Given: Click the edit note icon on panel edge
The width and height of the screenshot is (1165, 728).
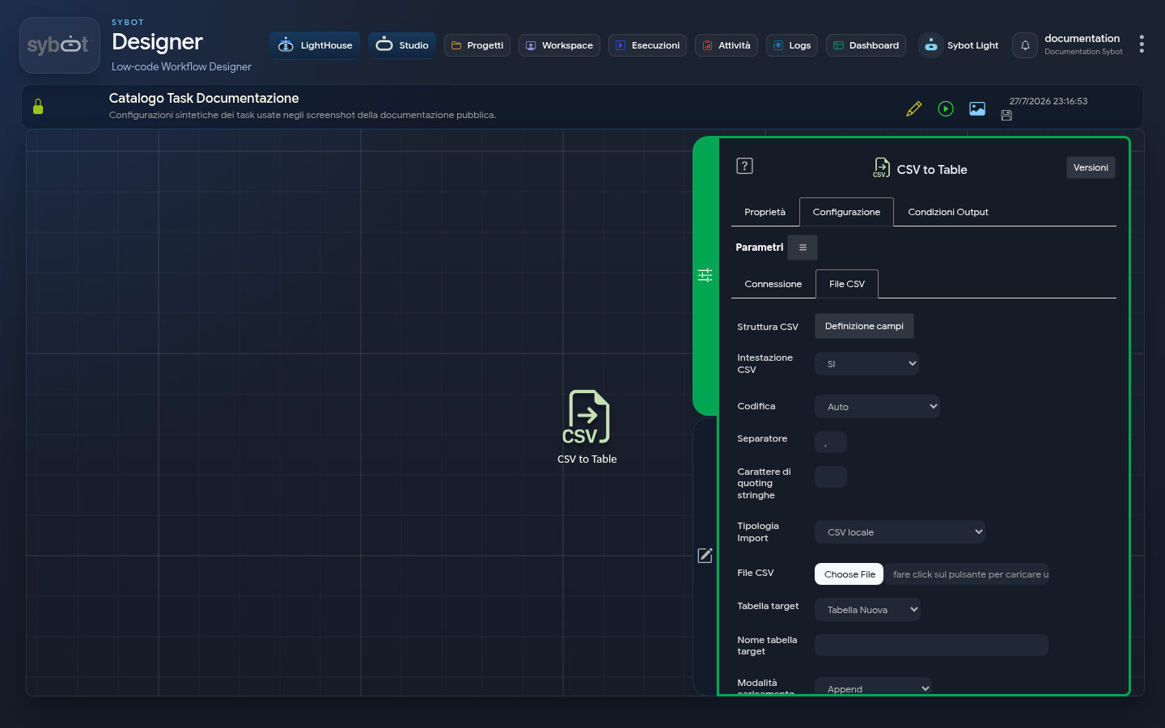Looking at the screenshot, I should point(705,555).
